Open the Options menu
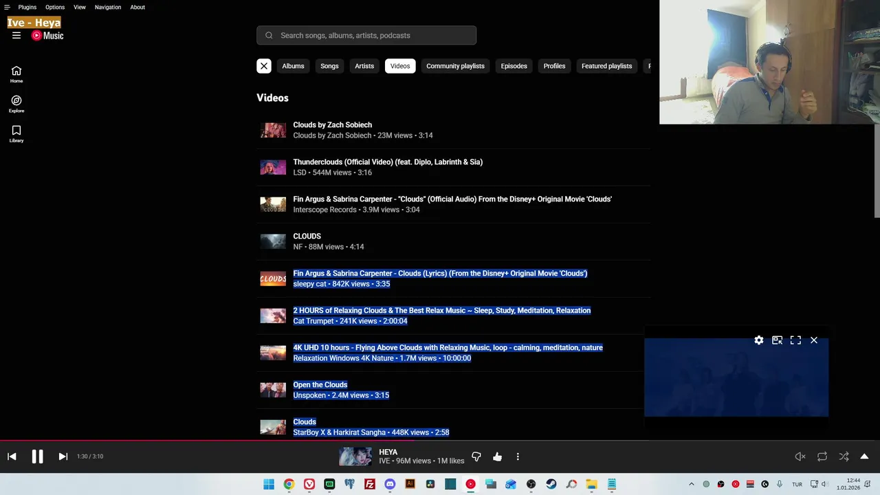Viewport: 880px width, 495px height. point(55,7)
